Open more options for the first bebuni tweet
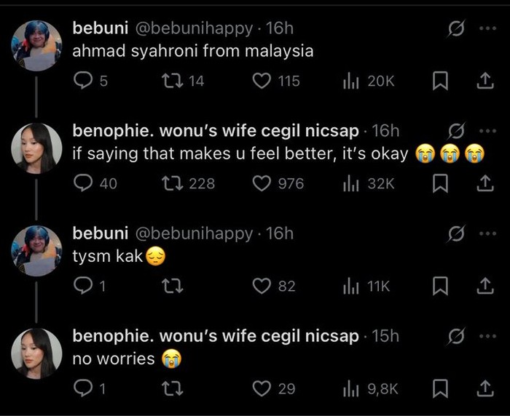The height and width of the screenshot is (416, 510). [x=485, y=28]
